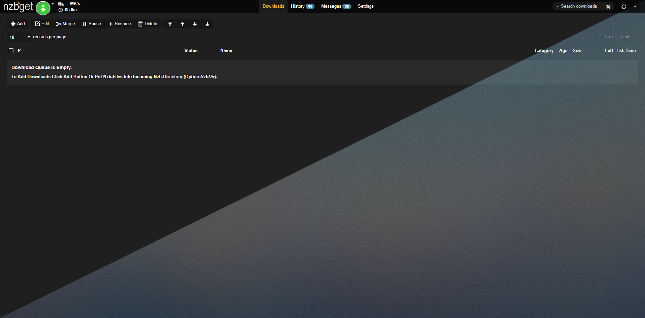645x318 pixels.
Task: Clear the search downloads field
Action: (608, 6)
